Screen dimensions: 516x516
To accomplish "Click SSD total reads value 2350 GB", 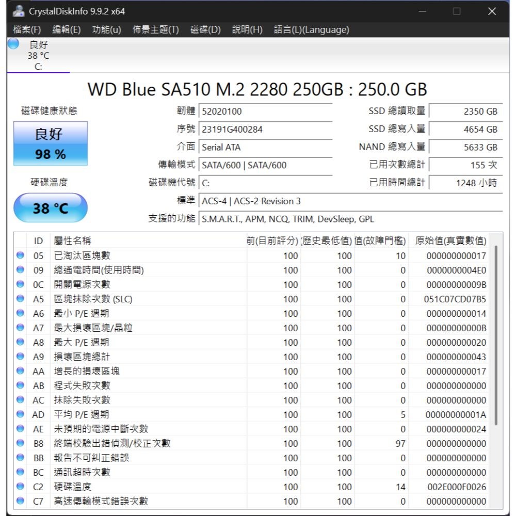I will click(466, 111).
